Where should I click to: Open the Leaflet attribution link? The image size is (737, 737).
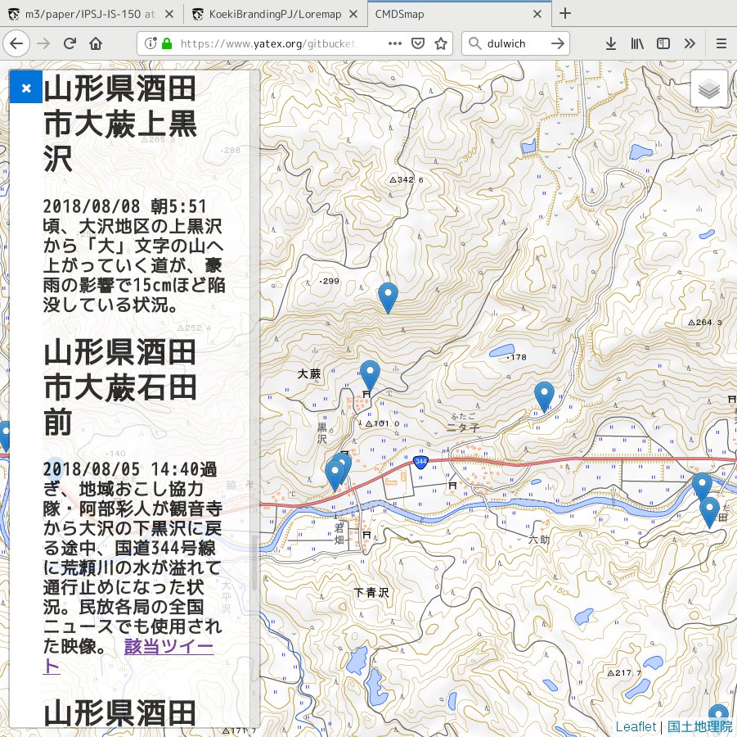(635, 726)
